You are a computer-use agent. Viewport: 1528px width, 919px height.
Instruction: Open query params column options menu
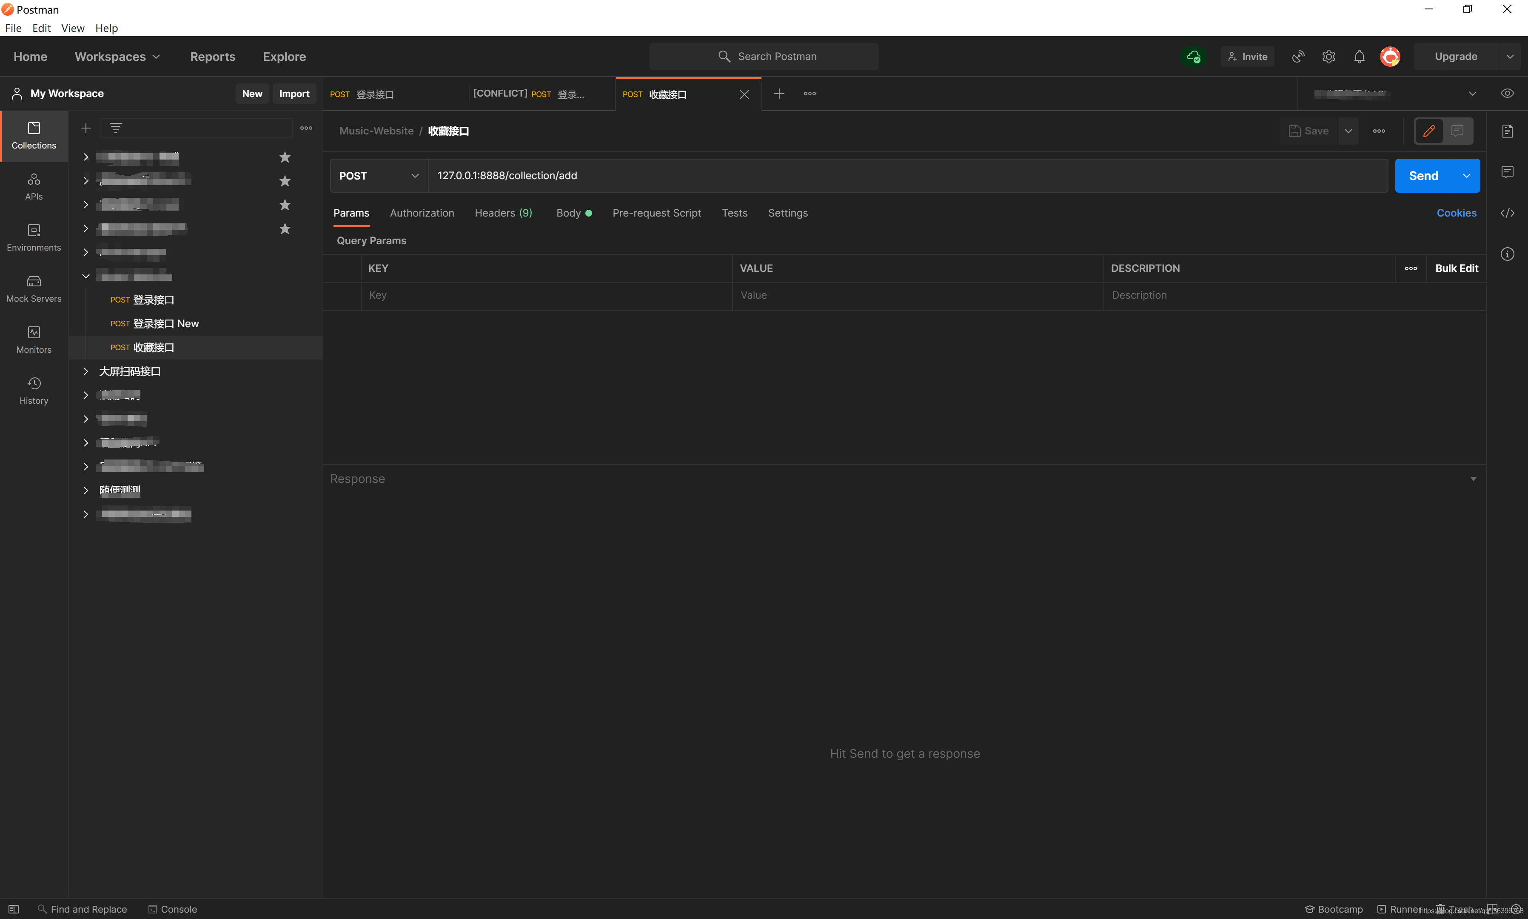(x=1411, y=268)
